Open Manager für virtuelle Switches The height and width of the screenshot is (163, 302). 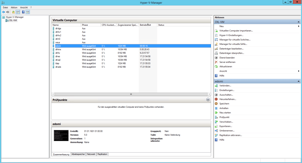235,40
